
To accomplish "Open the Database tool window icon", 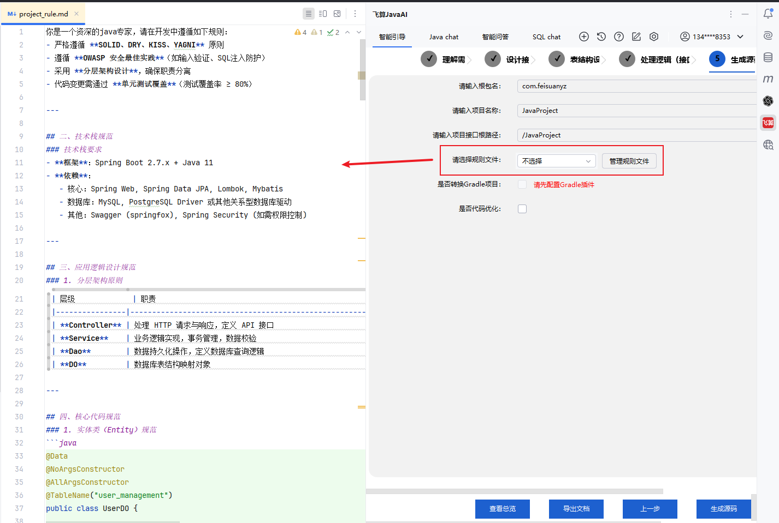I will point(768,57).
